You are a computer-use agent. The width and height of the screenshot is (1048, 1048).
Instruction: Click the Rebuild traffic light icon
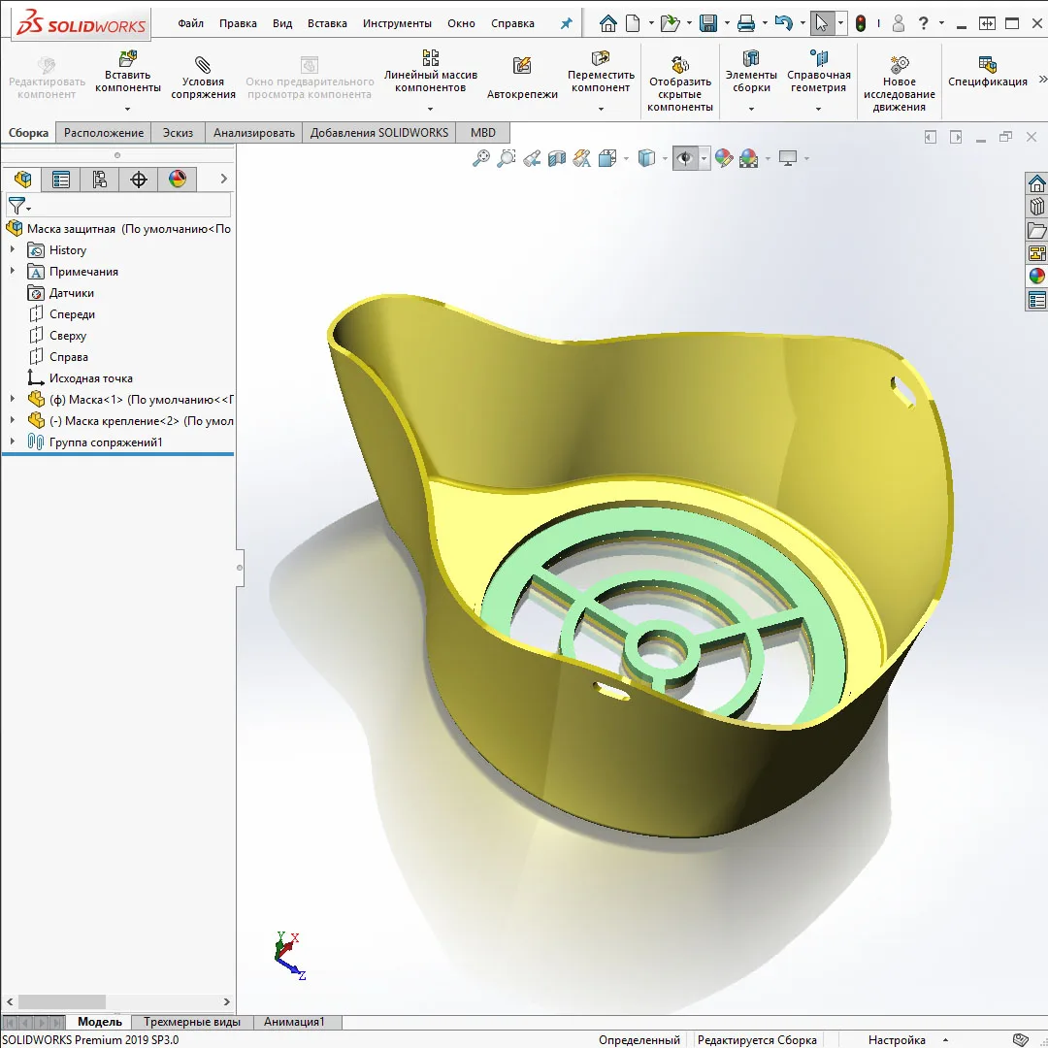(861, 23)
